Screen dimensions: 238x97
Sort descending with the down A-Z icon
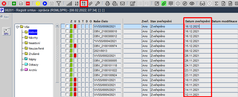click(77, 4)
